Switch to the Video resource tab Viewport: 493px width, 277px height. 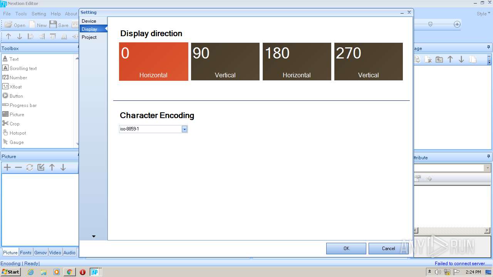click(55, 253)
